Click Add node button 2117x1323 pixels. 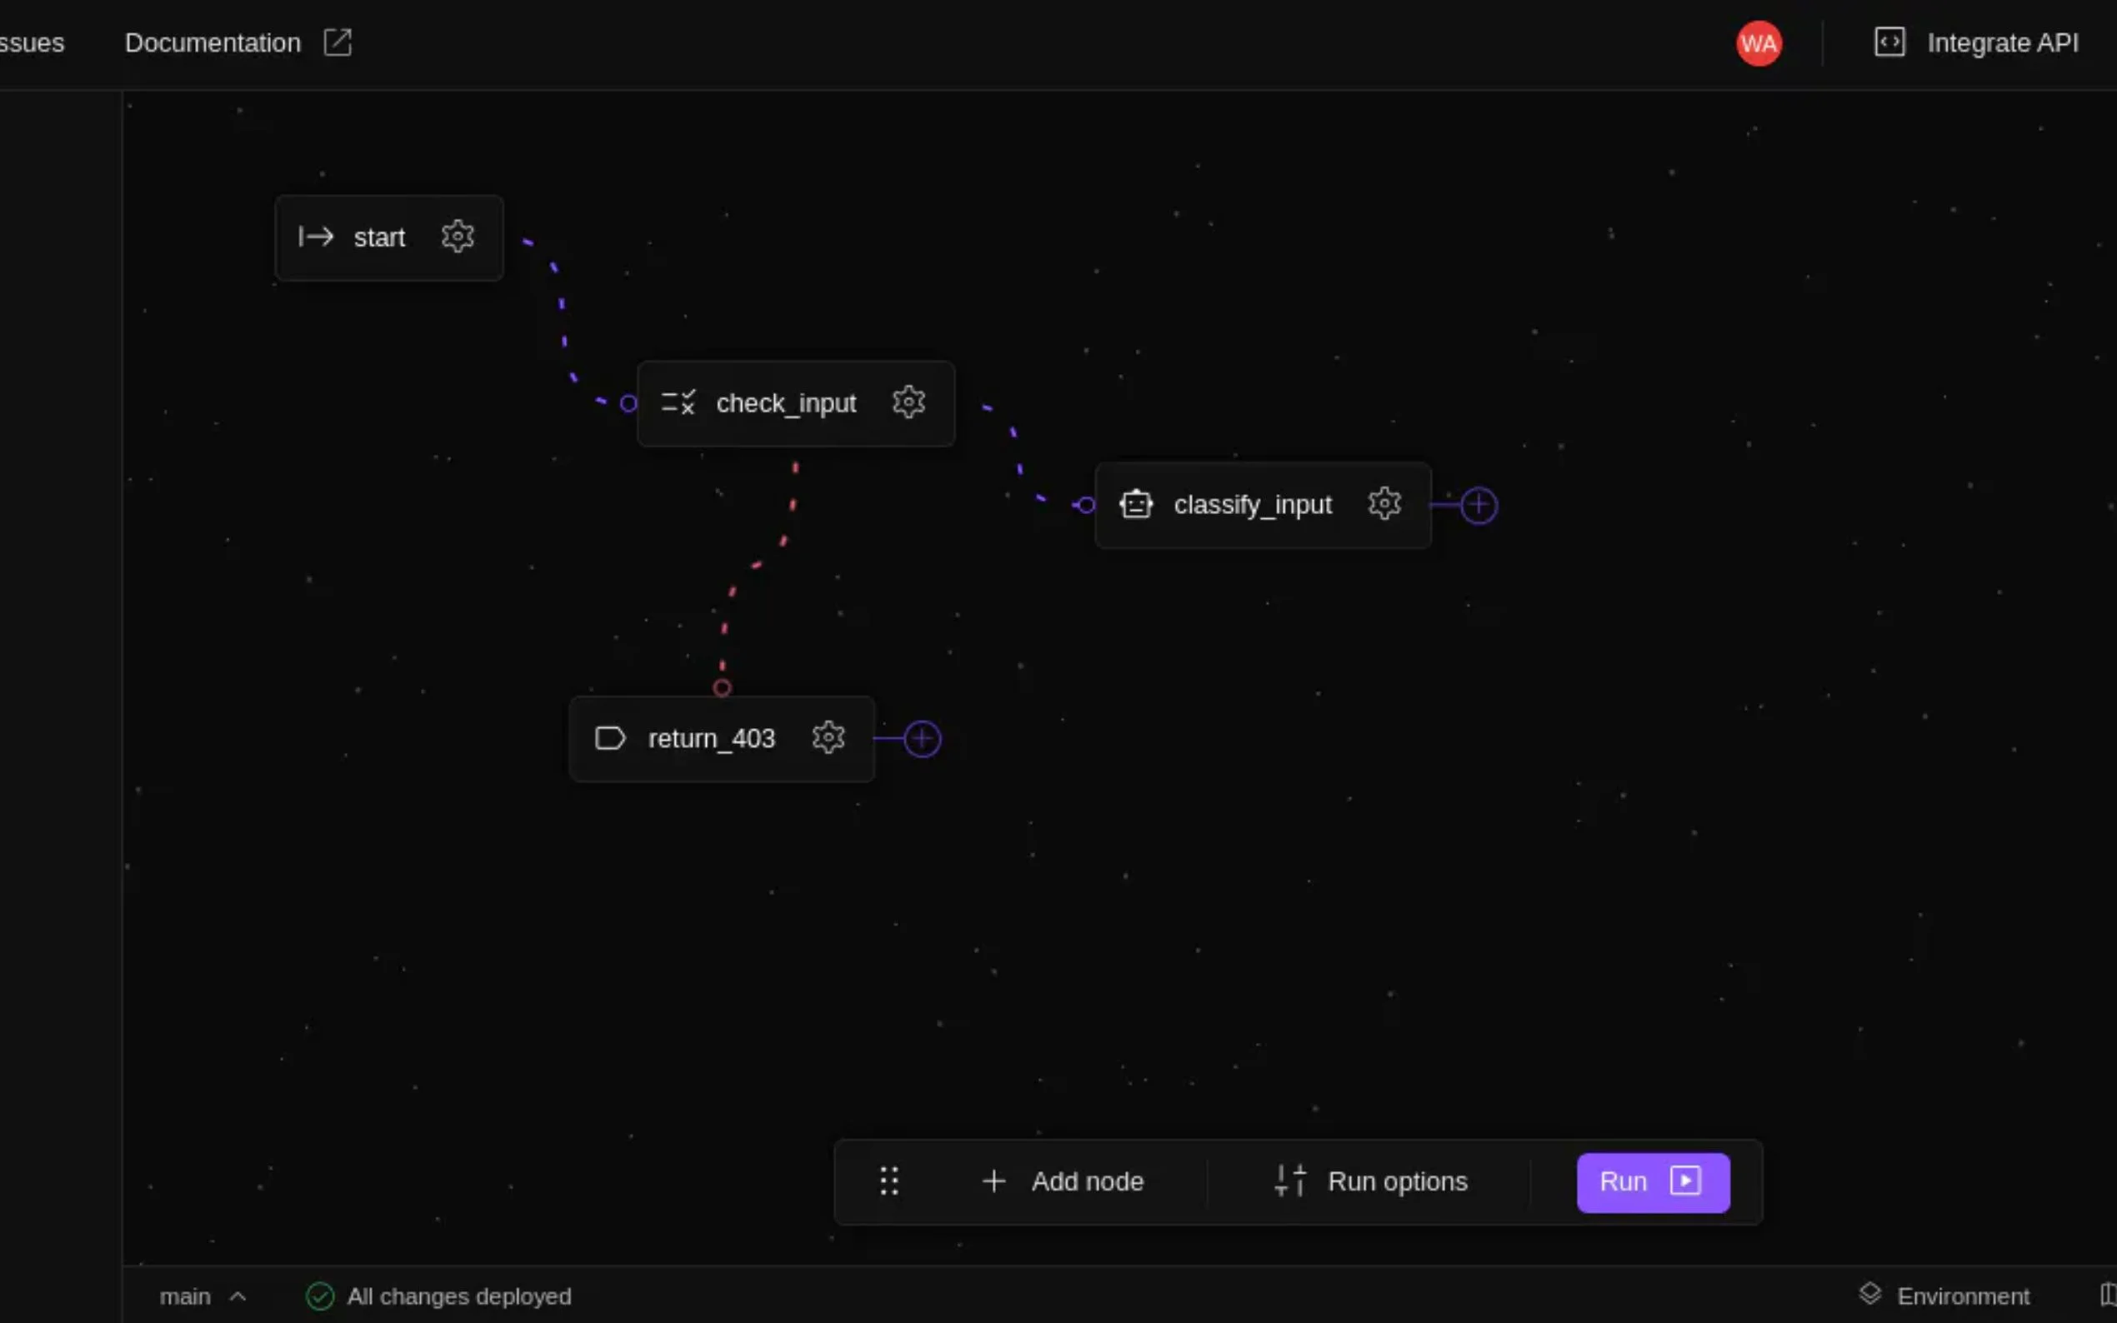click(x=1063, y=1181)
